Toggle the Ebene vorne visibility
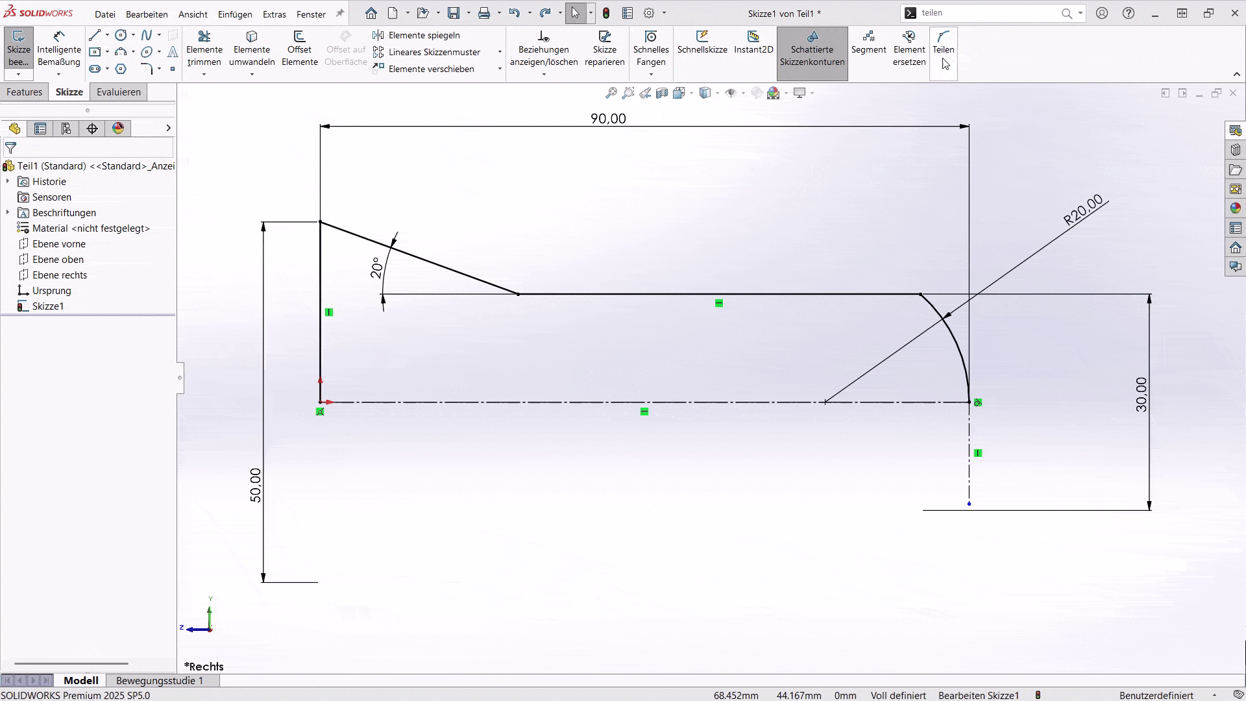This screenshot has height=701, width=1246. pos(59,243)
